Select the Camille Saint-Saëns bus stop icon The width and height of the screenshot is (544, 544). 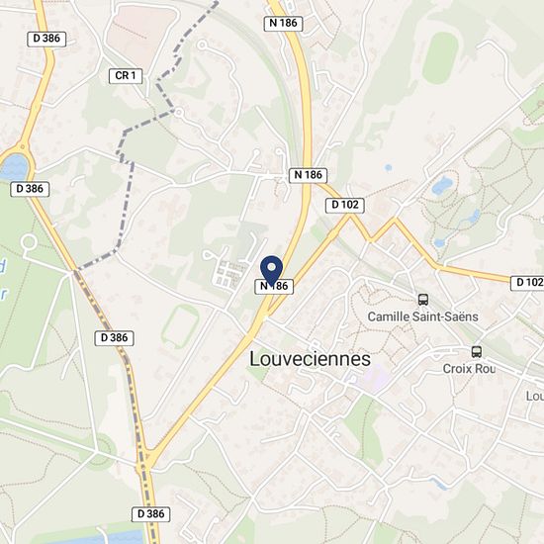423,300
